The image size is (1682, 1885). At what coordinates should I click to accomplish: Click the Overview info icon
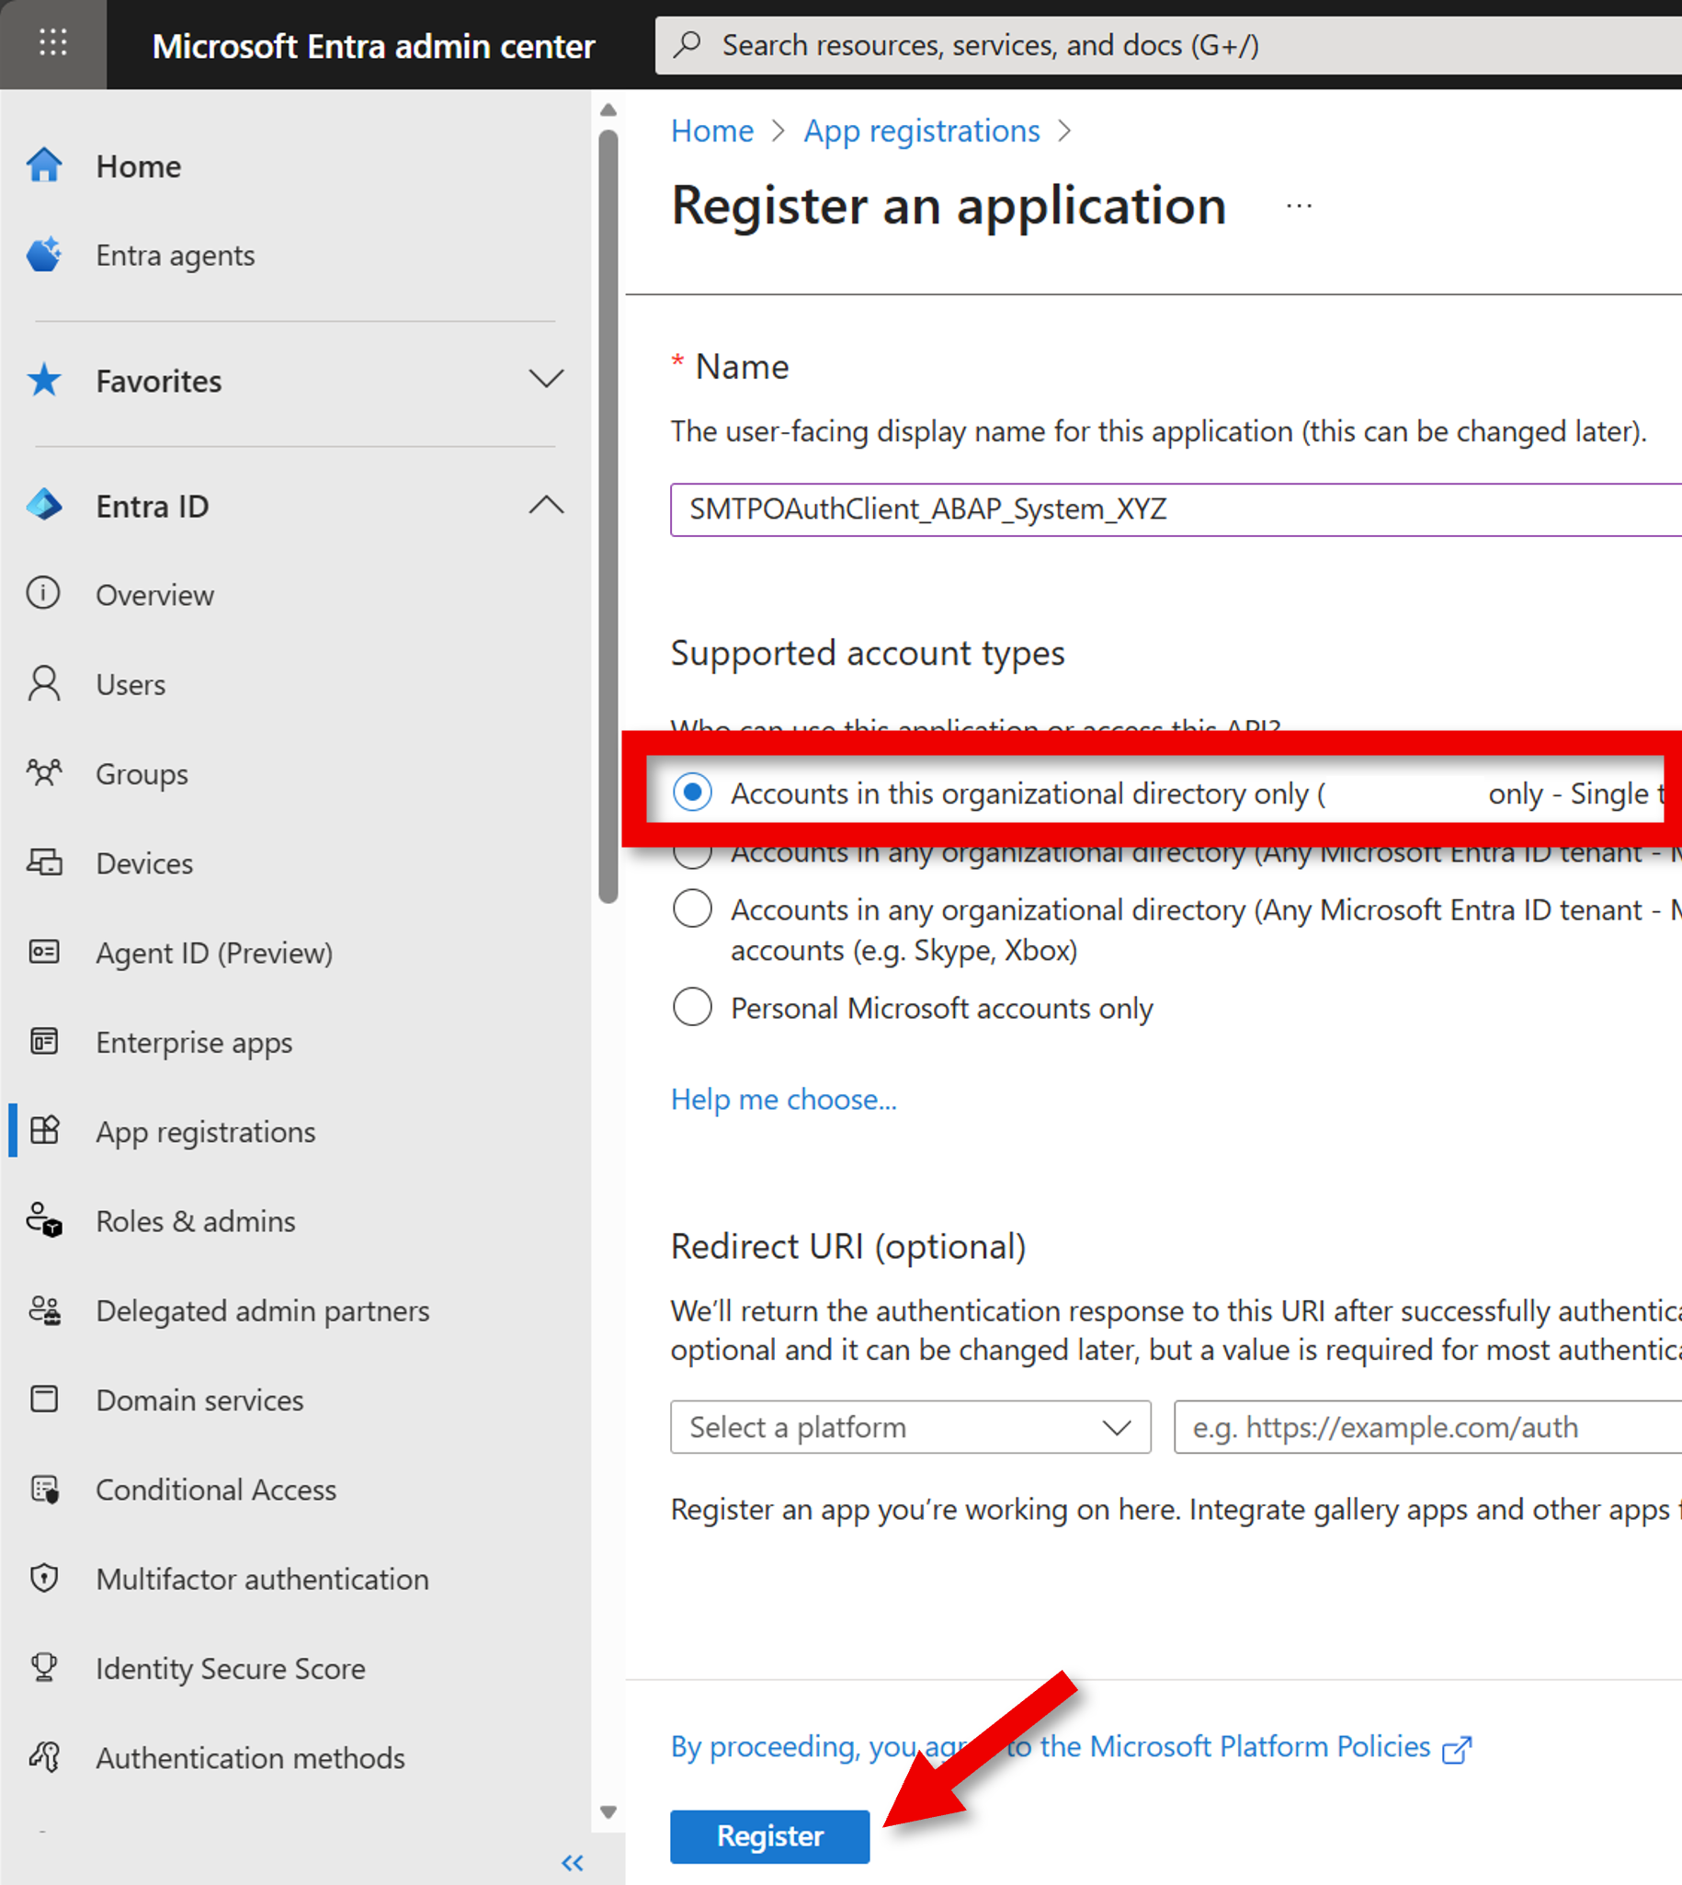[43, 593]
